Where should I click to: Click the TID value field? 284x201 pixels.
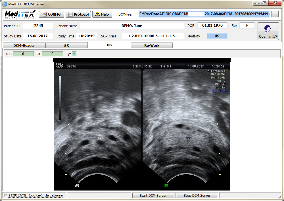(52, 54)
